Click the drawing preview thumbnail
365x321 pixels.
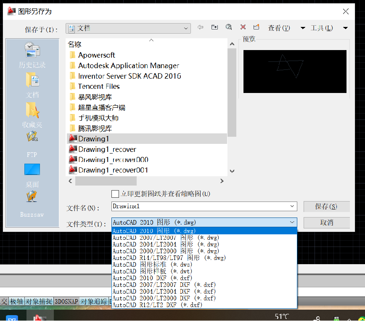point(295,72)
